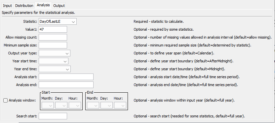Open the End Hour dropdown
Viewport: 275px width, 123px height.
(120, 105)
